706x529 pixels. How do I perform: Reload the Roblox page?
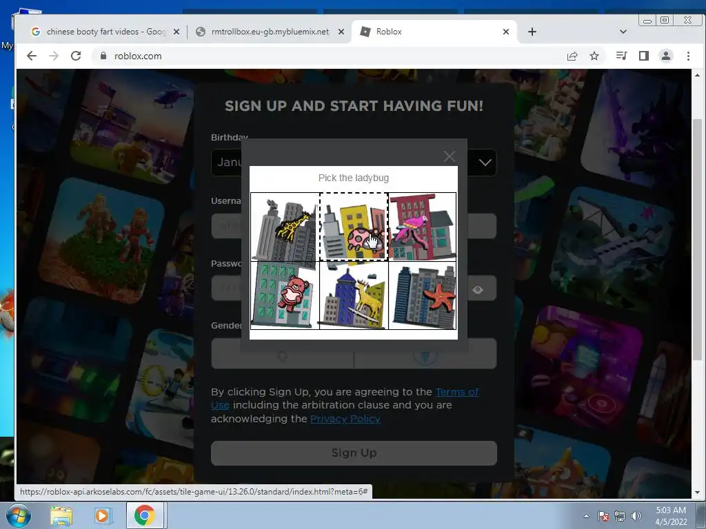pos(76,56)
